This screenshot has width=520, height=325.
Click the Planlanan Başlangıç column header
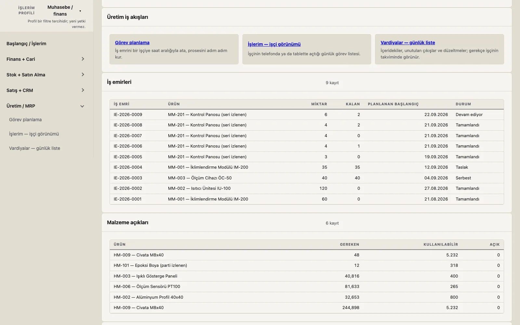tap(393, 104)
